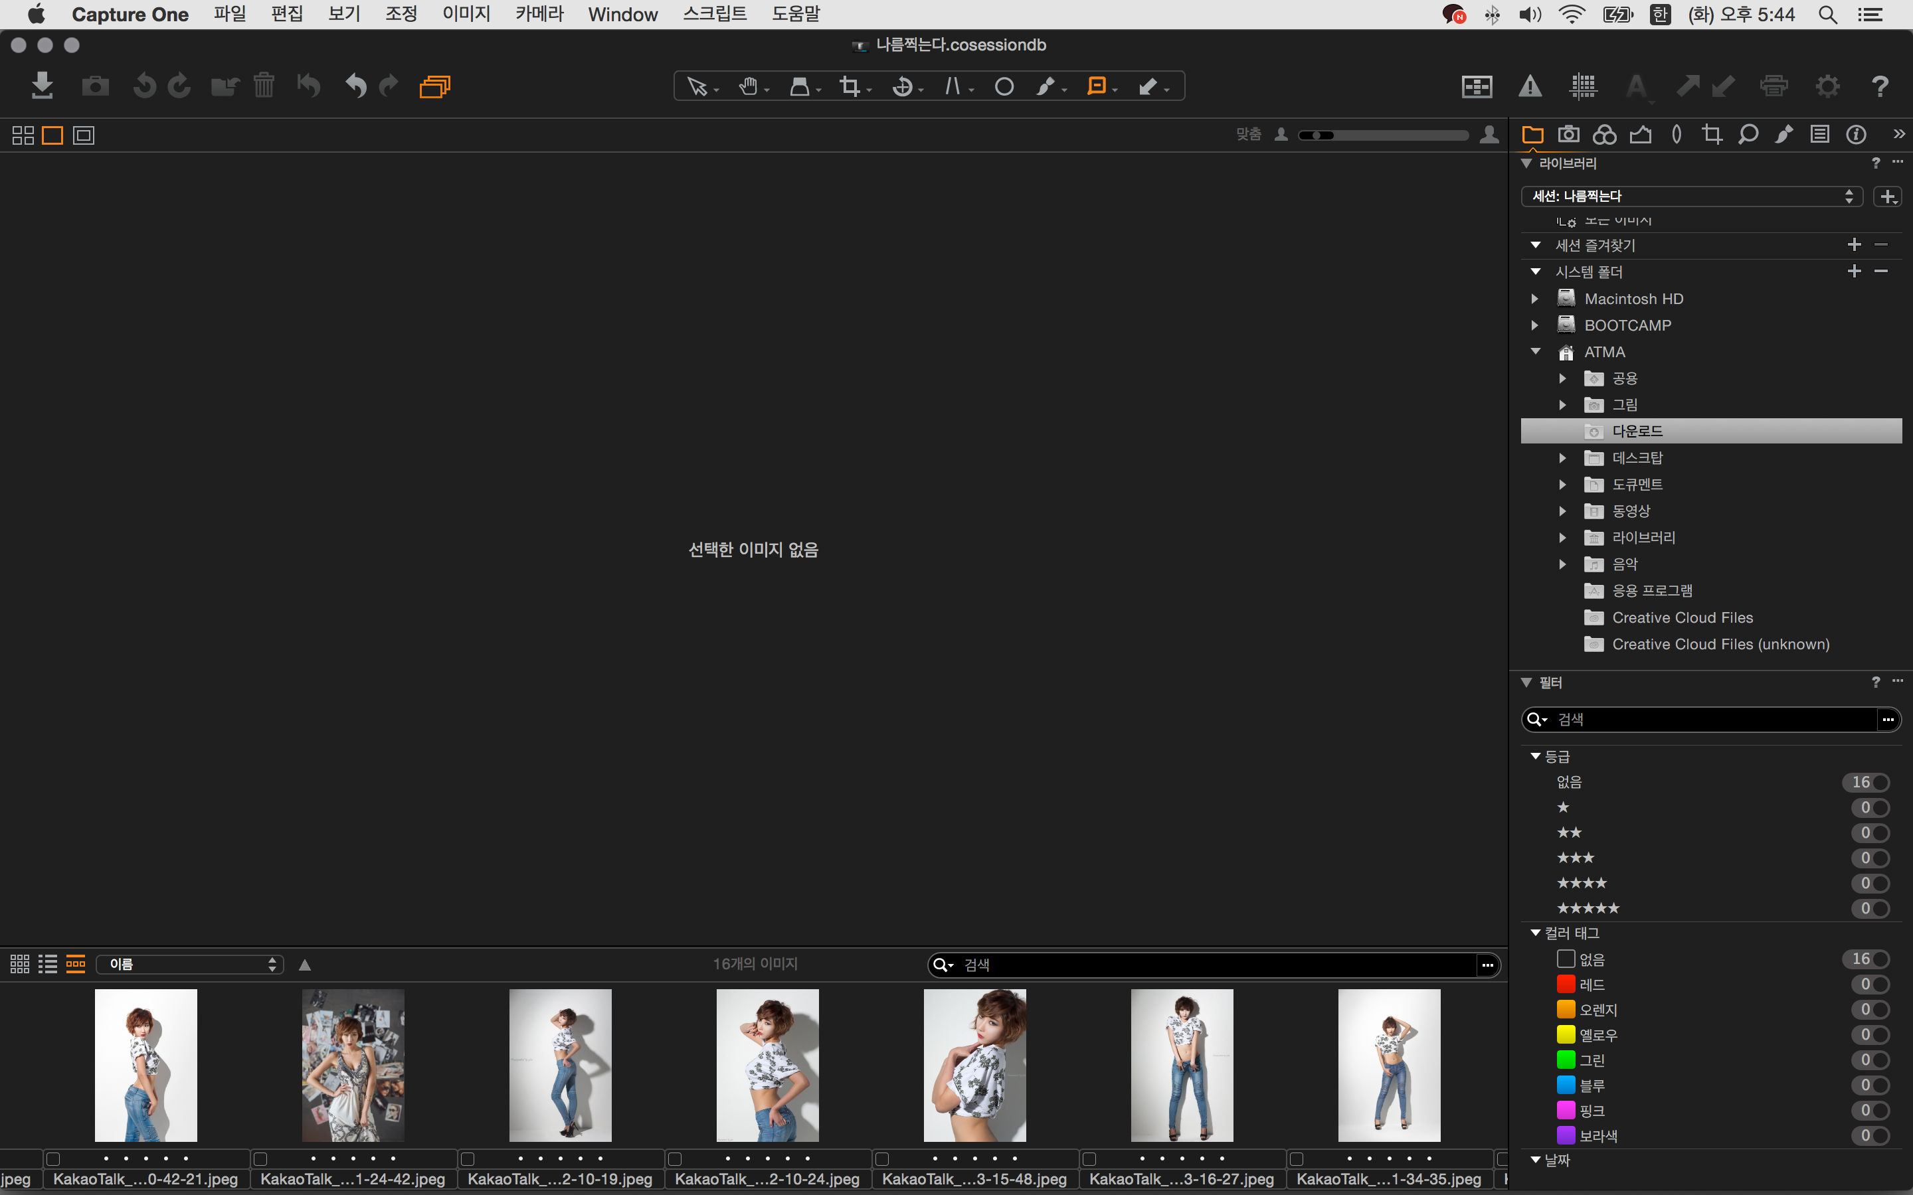Click the Import images icon

tap(42, 86)
